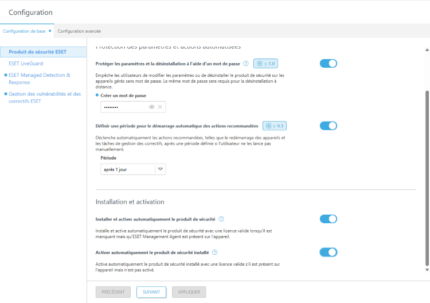This screenshot has height=303, width=430.
Task: Open help for auto-activating installed product
Action: pos(214,252)
